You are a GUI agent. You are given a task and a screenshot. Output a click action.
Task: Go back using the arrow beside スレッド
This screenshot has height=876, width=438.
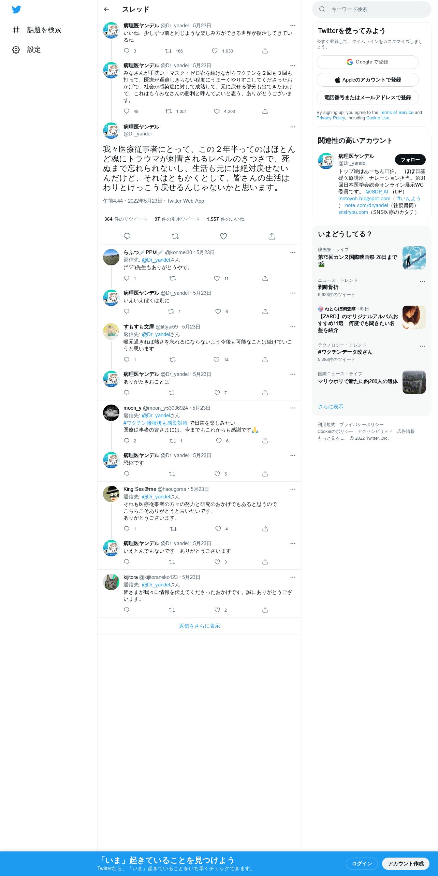click(x=106, y=9)
